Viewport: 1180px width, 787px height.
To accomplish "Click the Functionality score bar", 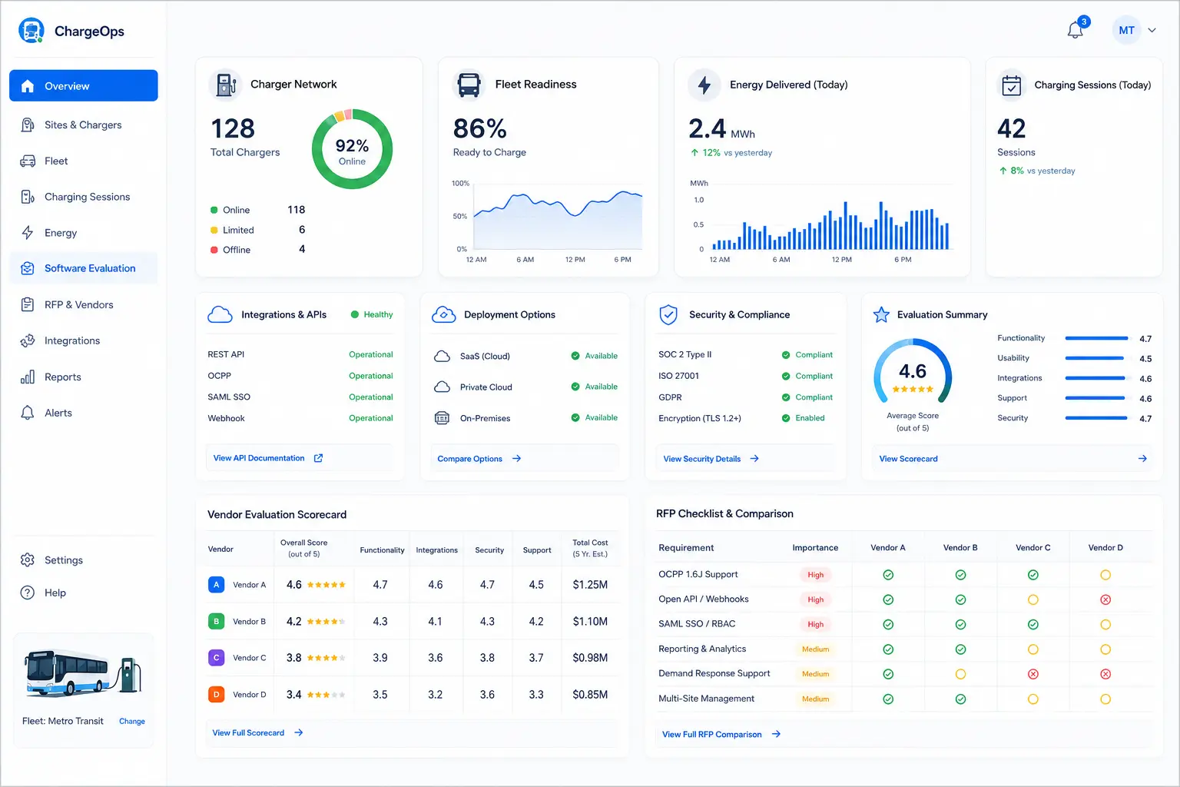I will click(1096, 338).
